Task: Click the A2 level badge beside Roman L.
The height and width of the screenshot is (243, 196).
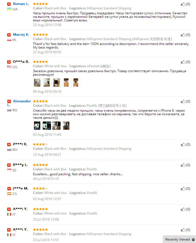Action: click(x=9, y=4)
